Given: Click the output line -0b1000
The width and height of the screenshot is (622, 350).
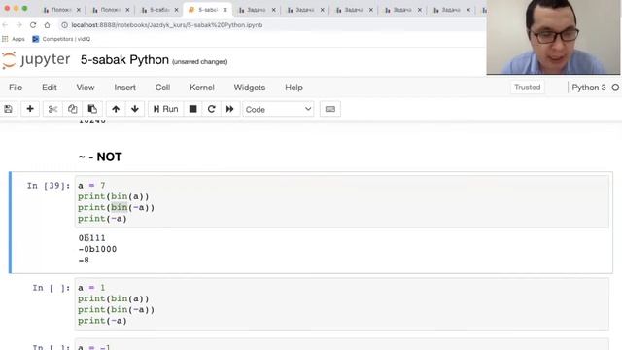Looking at the screenshot, I should 97,249.
